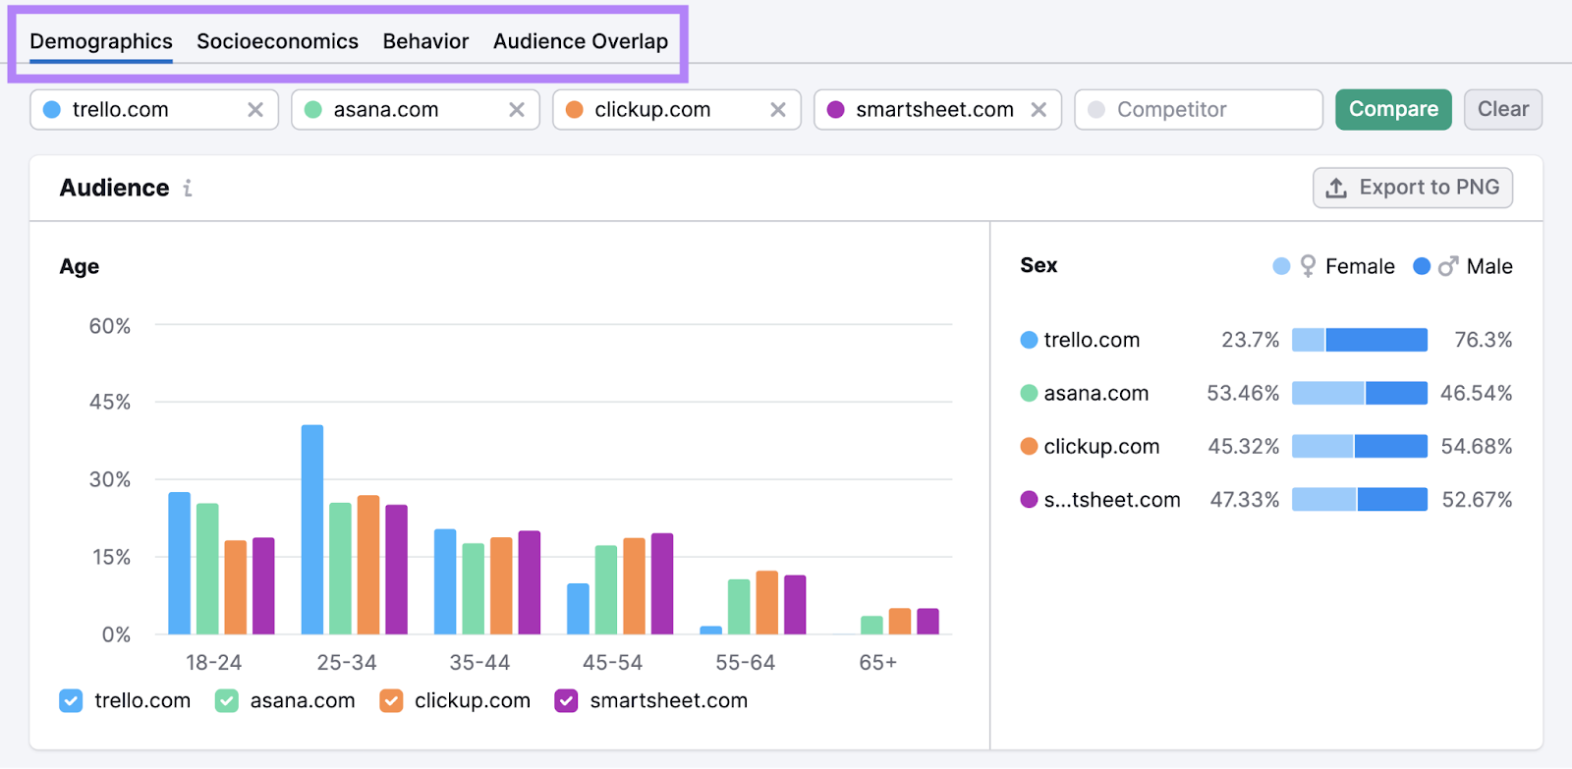Click the Audience info icon
Viewport: 1572px width, 769px height.
188,188
